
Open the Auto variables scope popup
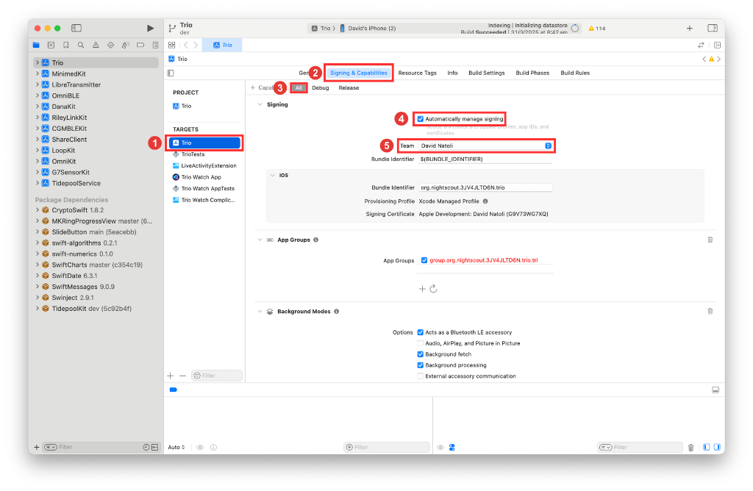coord(176,448)
